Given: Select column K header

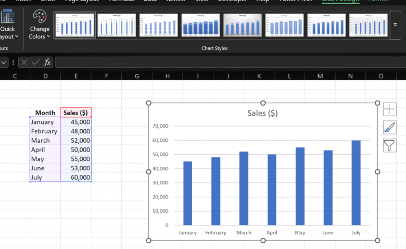Looking at the screenshot, I should pyautogui.click(x=259, y=76).
